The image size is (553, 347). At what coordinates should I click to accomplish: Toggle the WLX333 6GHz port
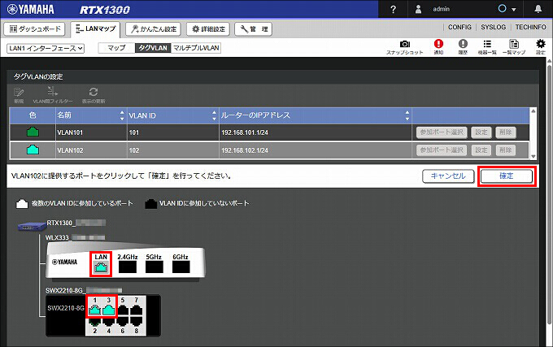click(x=181, y=267)
